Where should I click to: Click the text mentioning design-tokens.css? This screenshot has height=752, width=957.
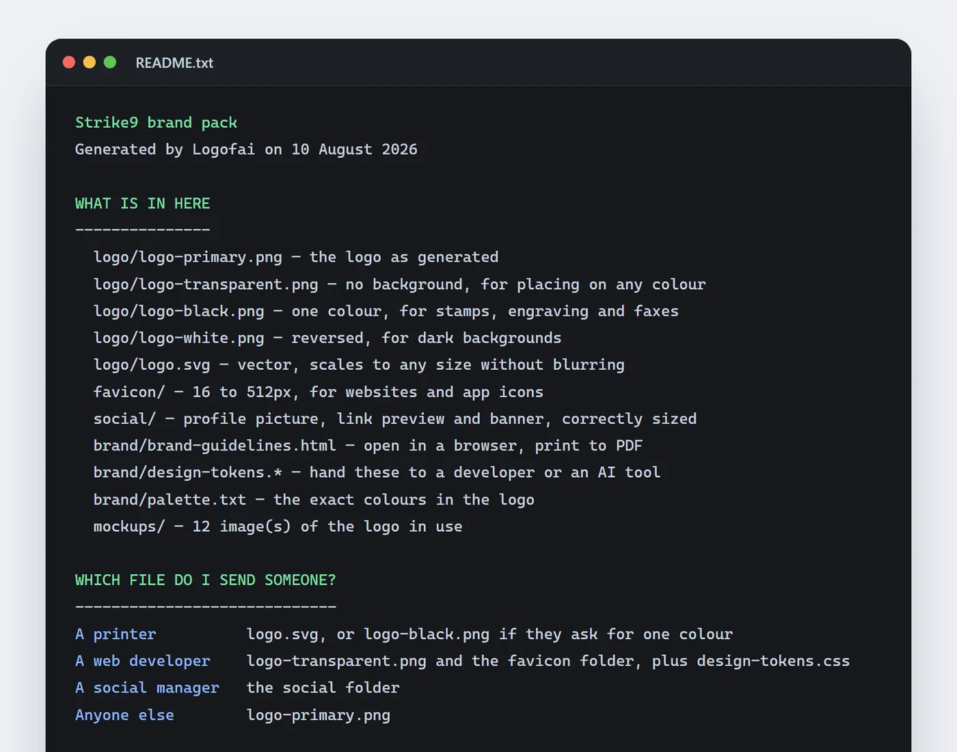548,660
